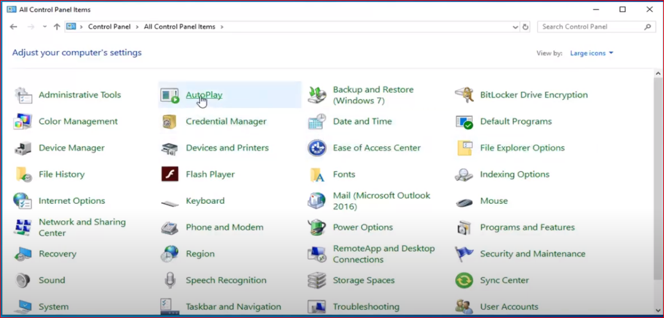Click the Back navigation arrow
Screen dimensions: 664x318
coord(14,27)
